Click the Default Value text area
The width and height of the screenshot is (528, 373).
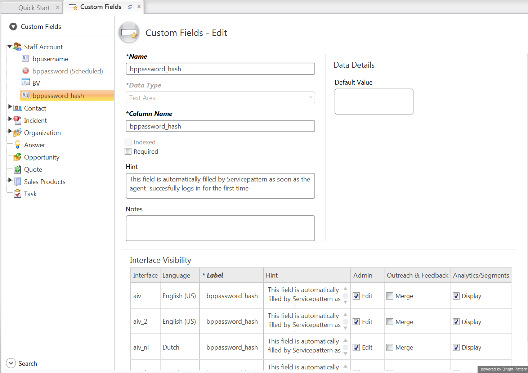coord(374,102)
